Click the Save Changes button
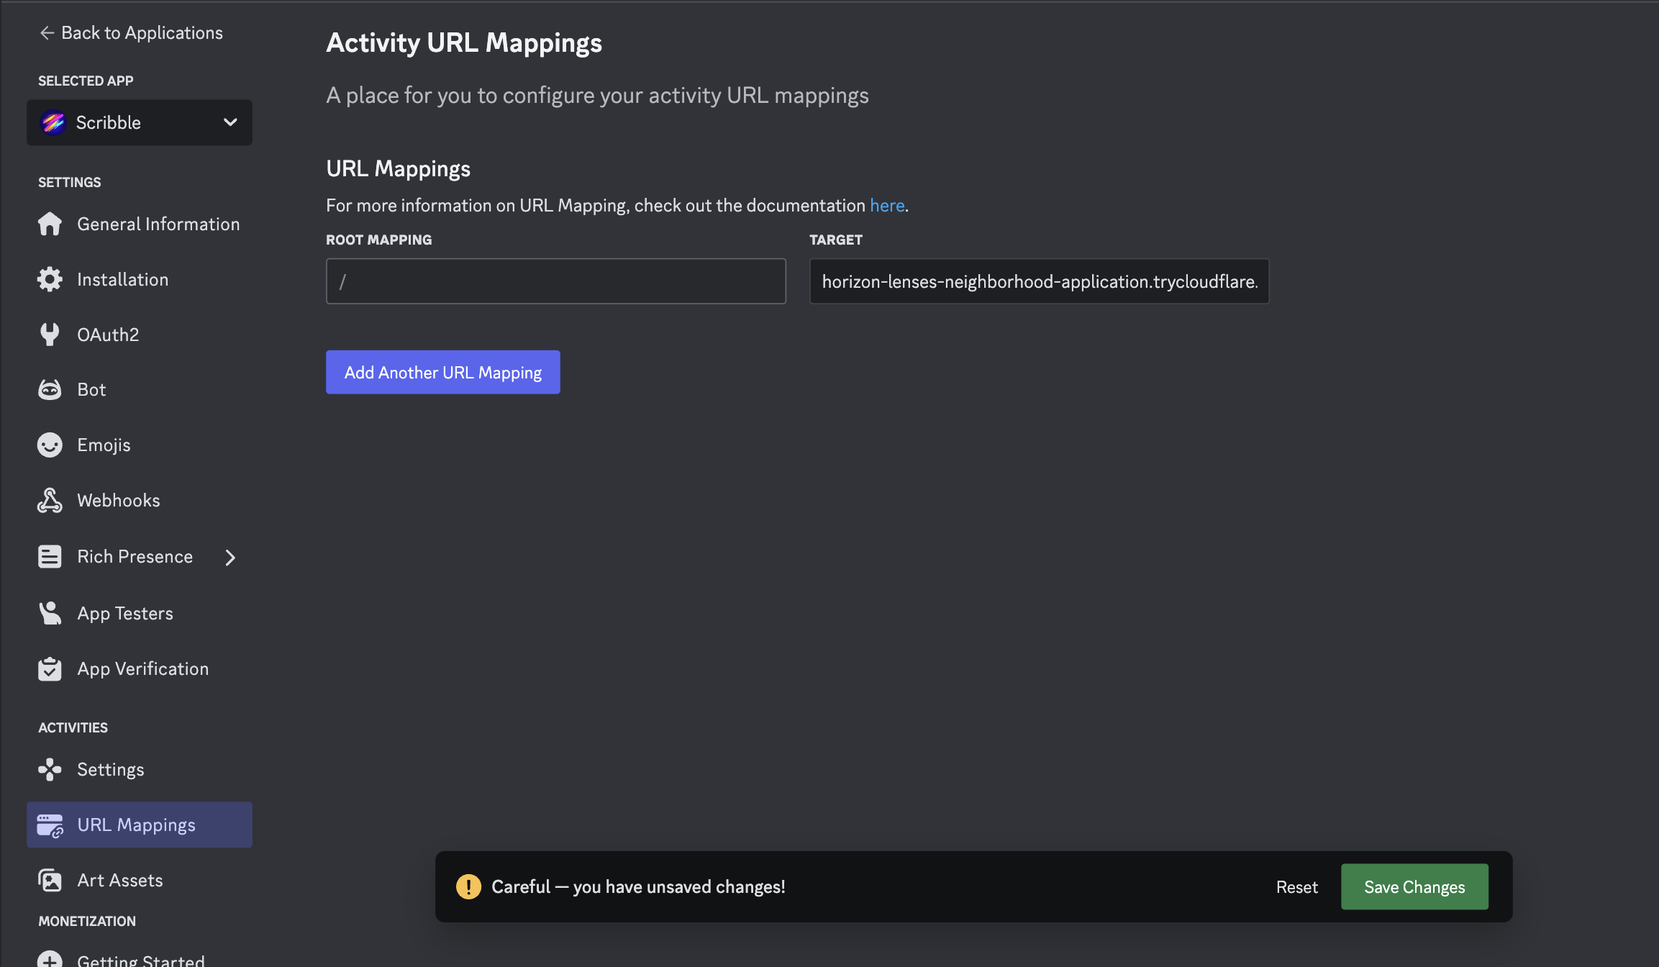Viewport: 1659px width, 967px height. [x=1414, y=886]
